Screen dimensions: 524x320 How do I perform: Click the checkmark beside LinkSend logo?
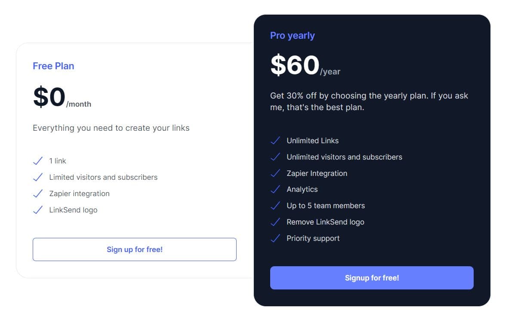(x=38, y=210)
